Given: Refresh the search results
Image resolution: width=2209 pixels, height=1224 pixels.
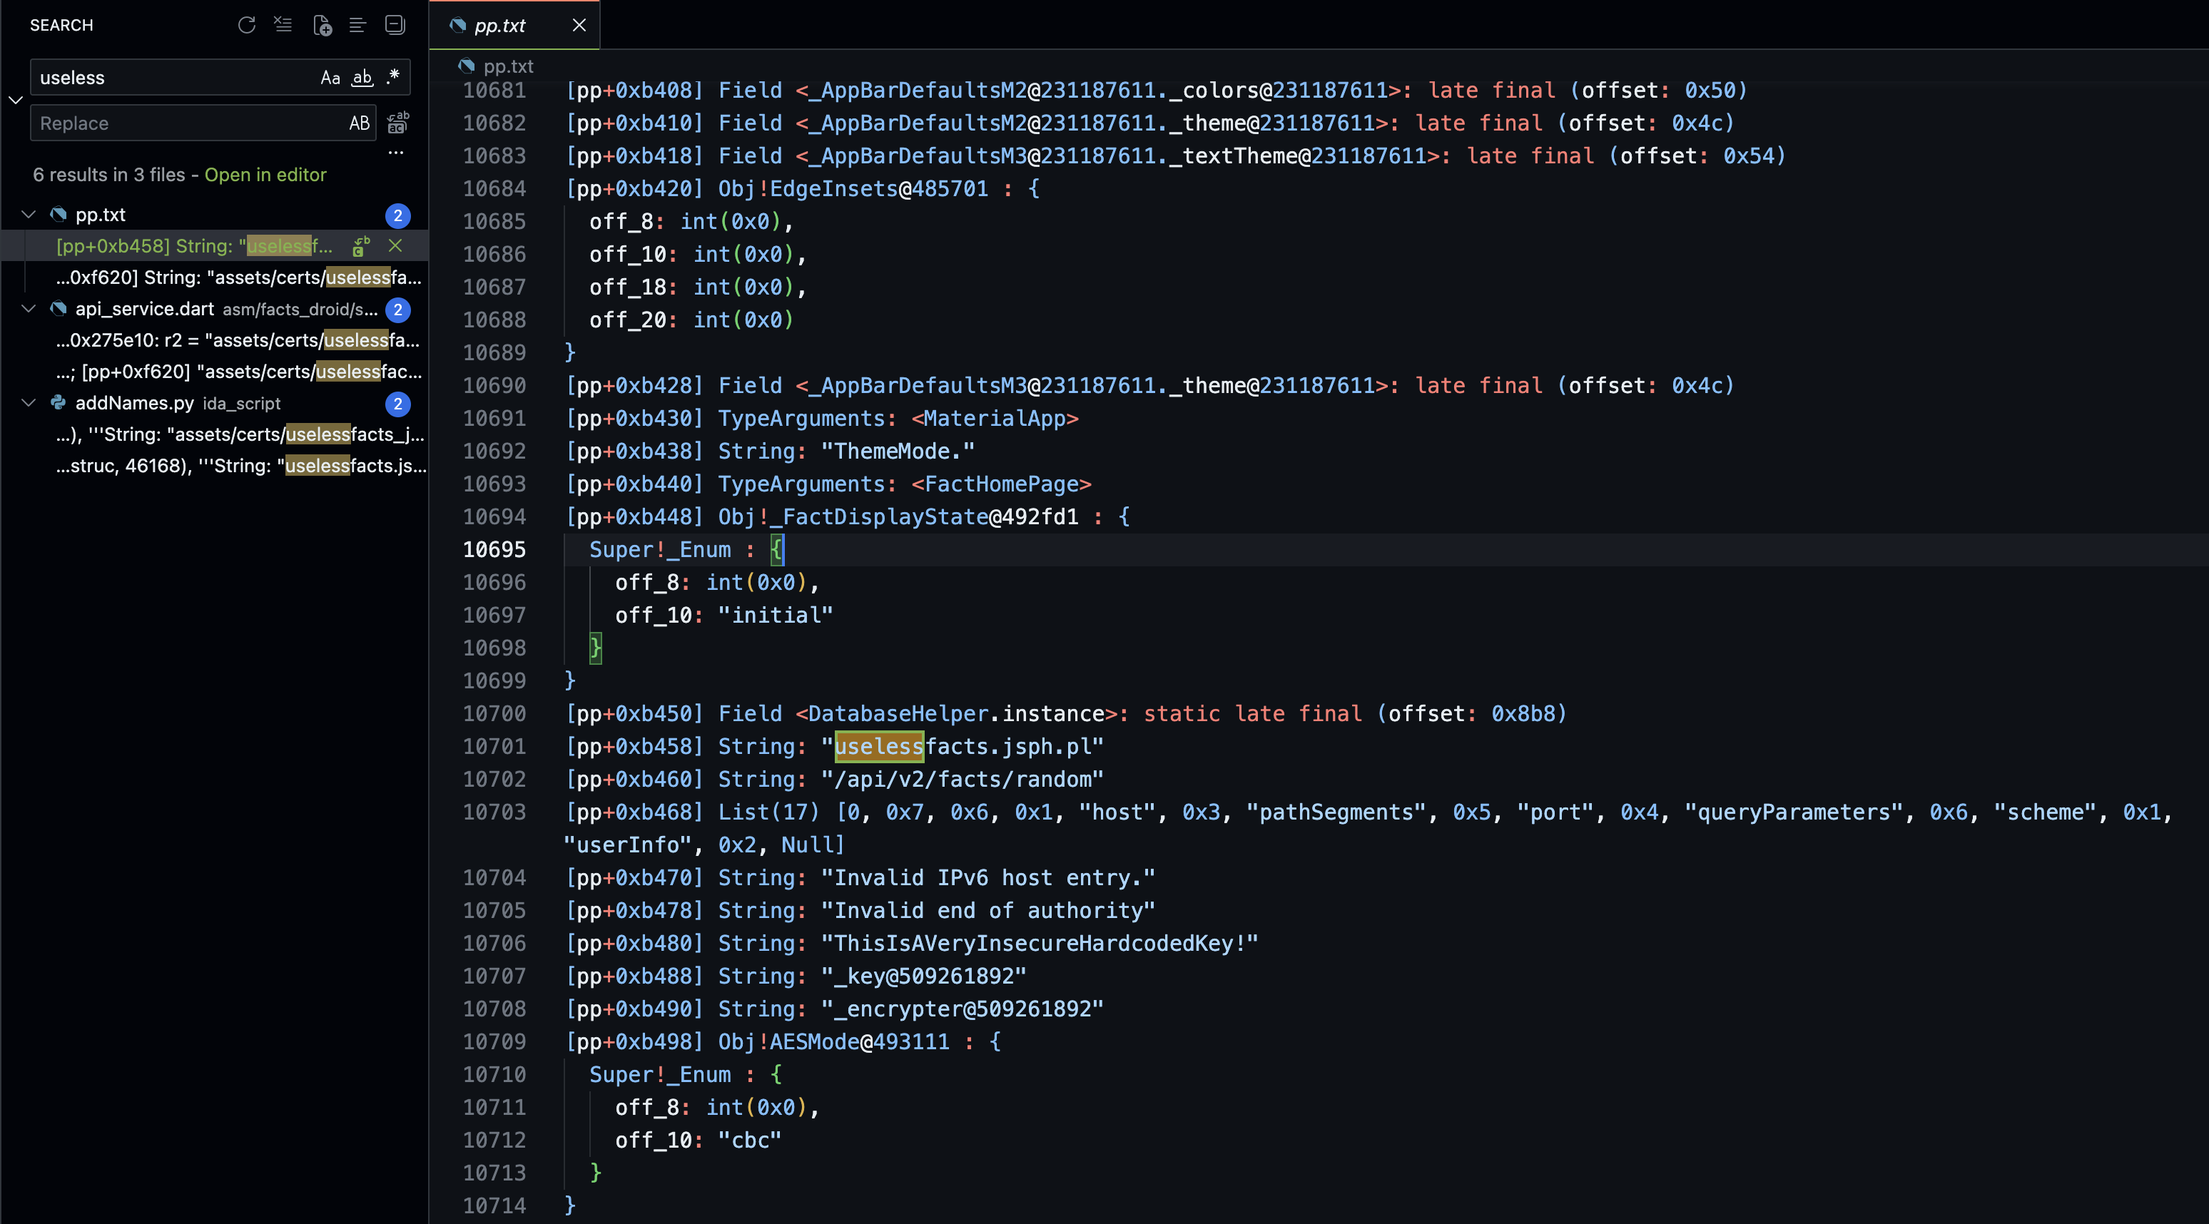Looking at the screenshot, I should pyautogui.click(x=247, y=25).
